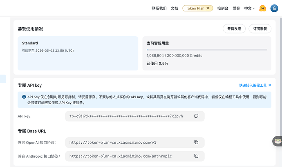Copy the OpenAI-compatible base URL
The image size is (282, 167).
196,142
